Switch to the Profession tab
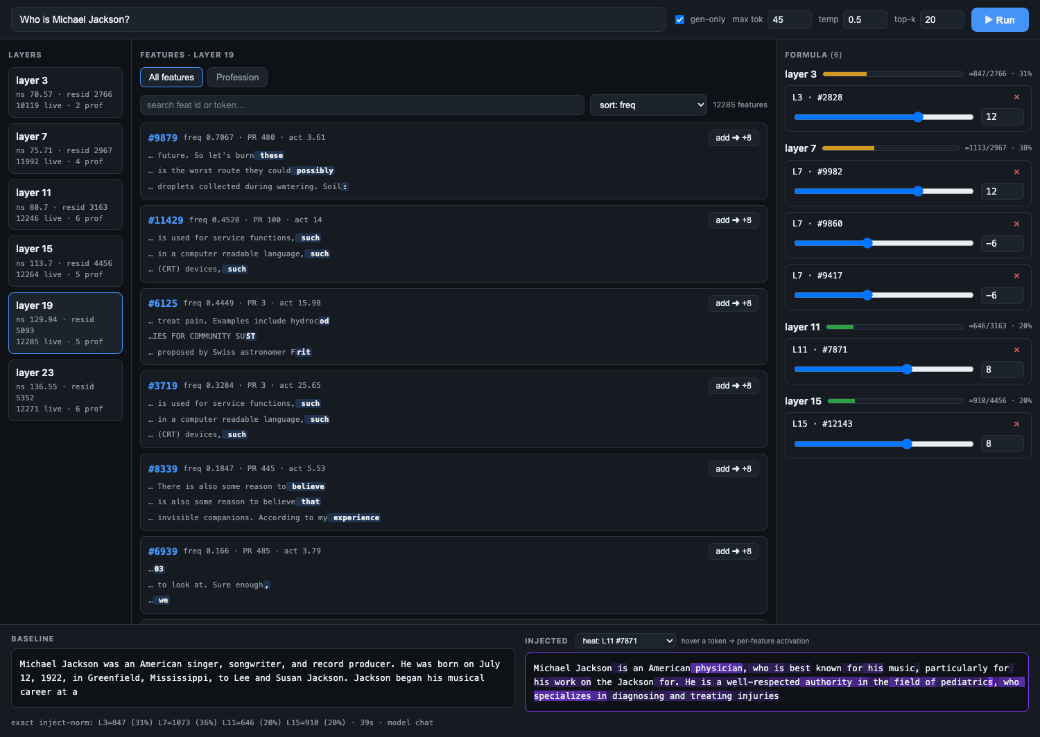The image size is (1040, 737). coord(237,78)
